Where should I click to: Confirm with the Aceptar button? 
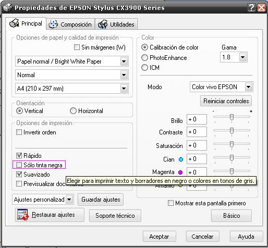[160, 236]
